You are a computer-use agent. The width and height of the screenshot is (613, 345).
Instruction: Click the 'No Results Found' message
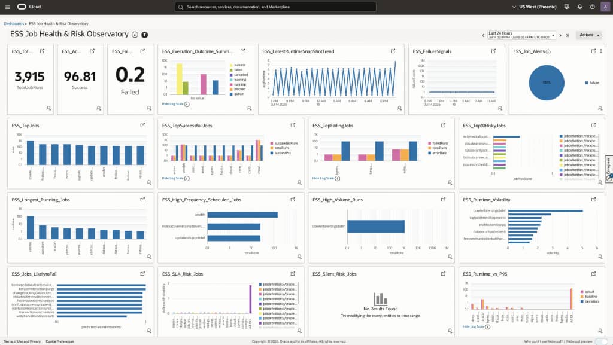(380, 309)
